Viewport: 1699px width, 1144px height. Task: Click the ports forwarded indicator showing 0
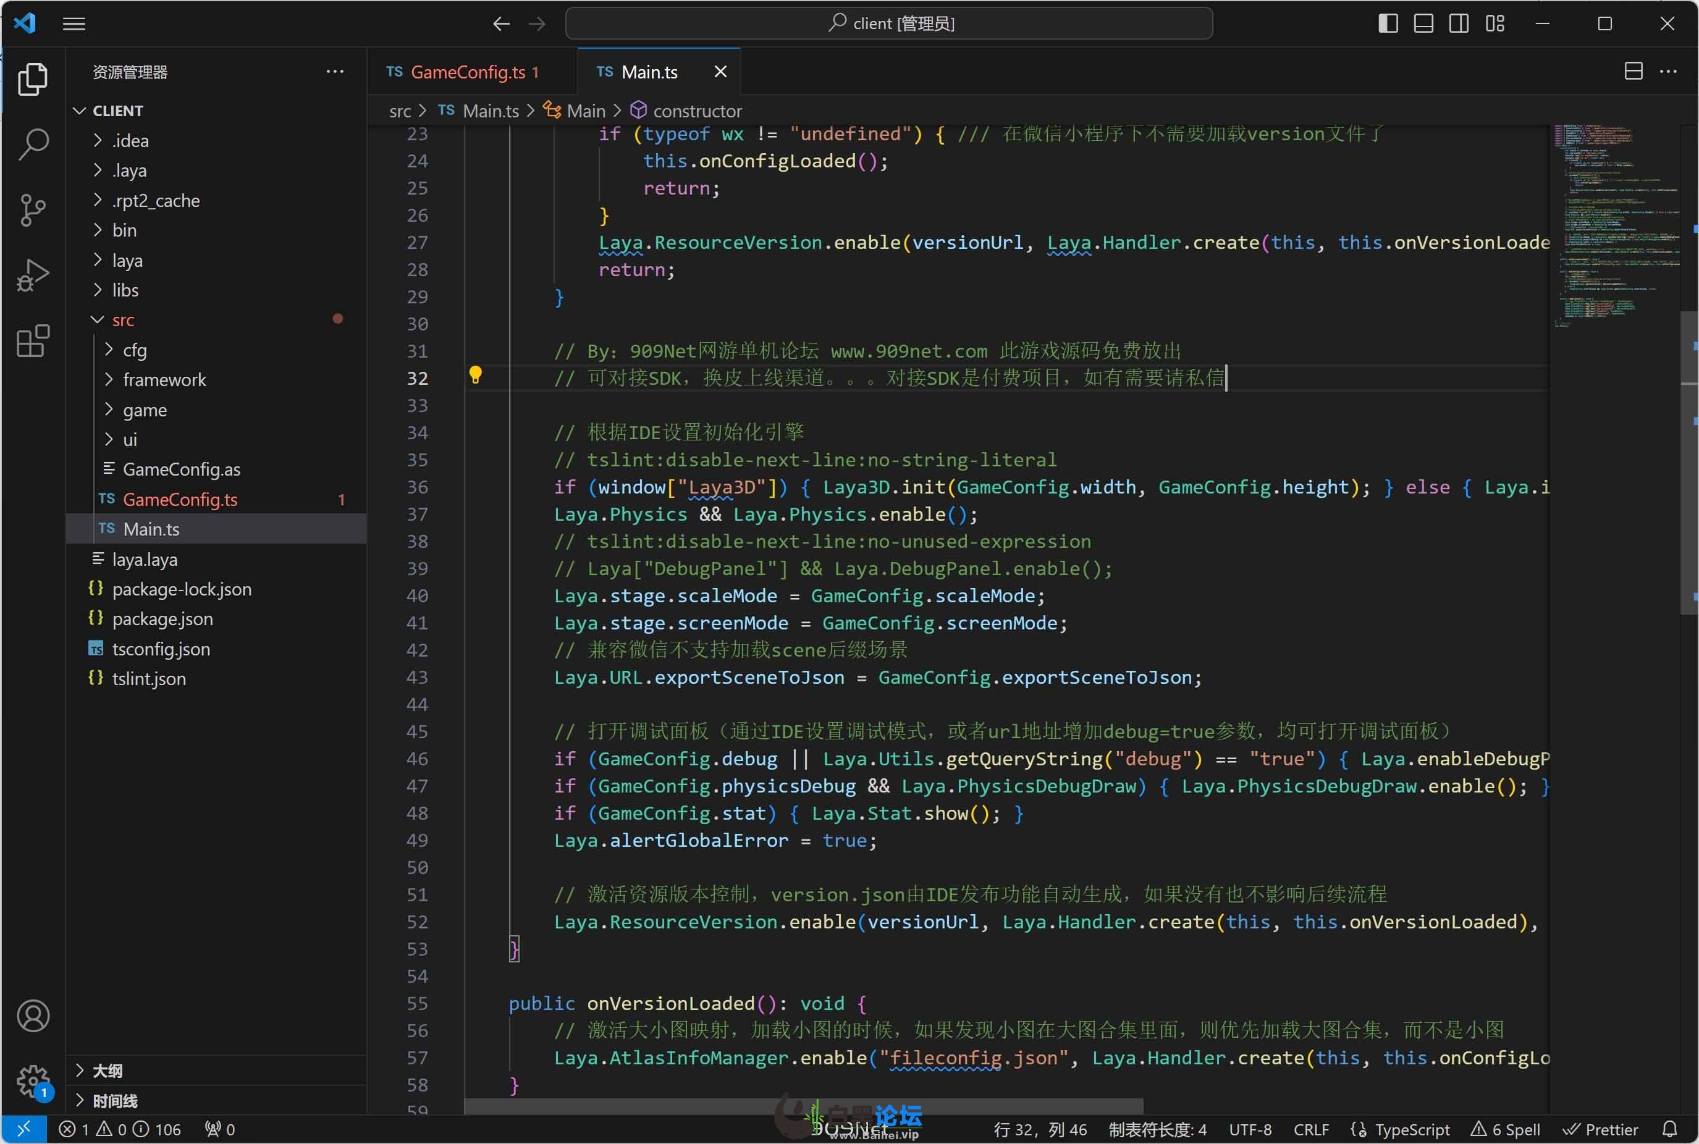coord(219,1129)
